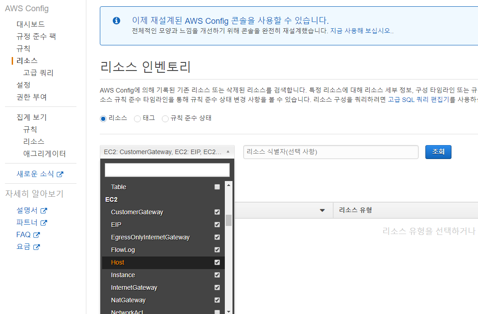Click external link icon beside FAQ
The height and width of the screenshot is (314, 478).
coord(36,235)
